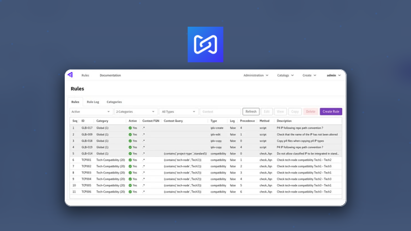The image size is (411, 231).
Task: Open the Catalogs dropdown menu
Action: (x=285, y=75)
